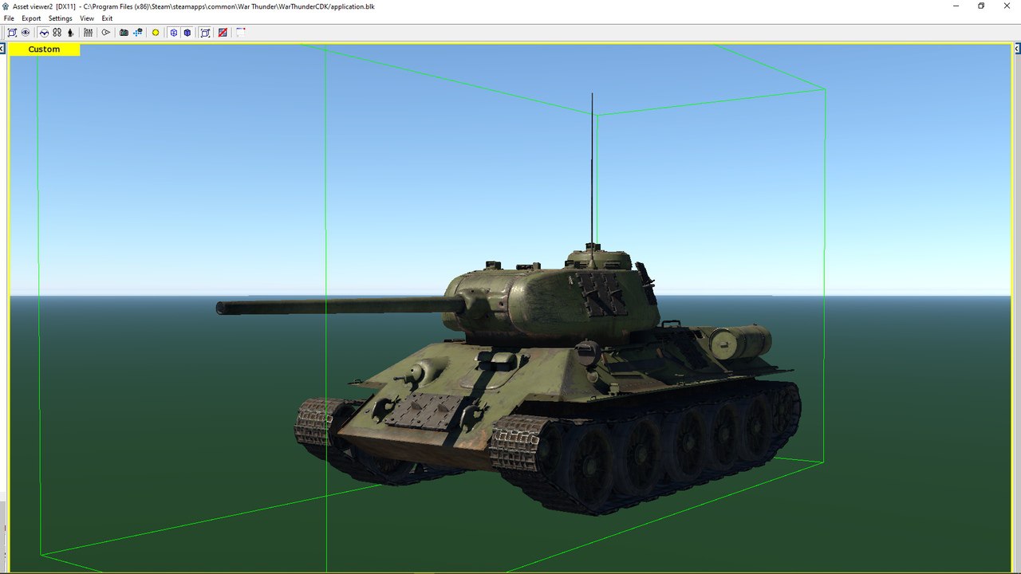Open the Export menu
This screenshot has height=574, width=1021.
pos(31,18)
